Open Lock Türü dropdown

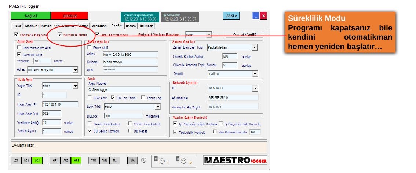[158, 107]
